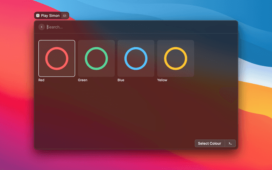
Task: Click the red ring icon
Action: click(57, 59)
